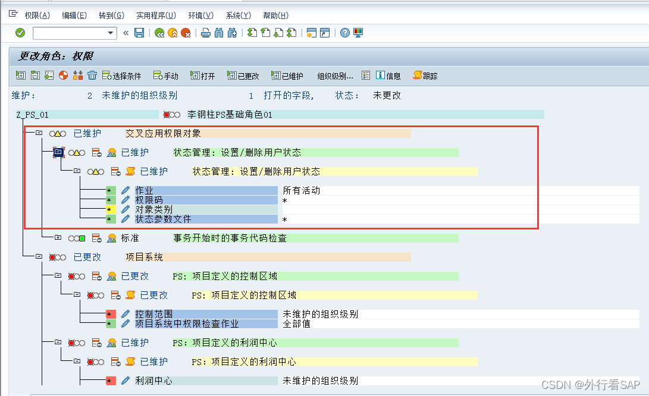Jump to first page icon
This screenshot has width=649, height=396.
[252, 33]
